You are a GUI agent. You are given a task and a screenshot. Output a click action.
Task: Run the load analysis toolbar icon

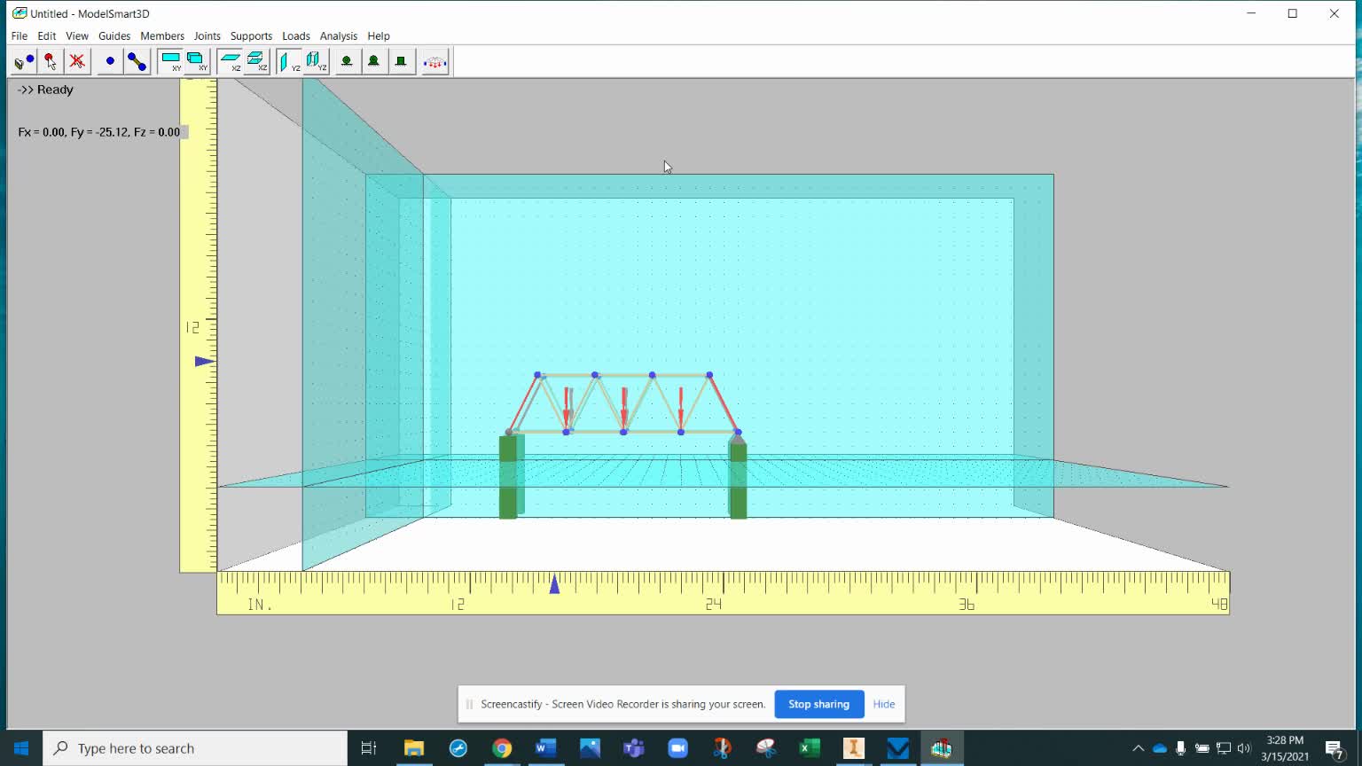click(x=434, y=62)
